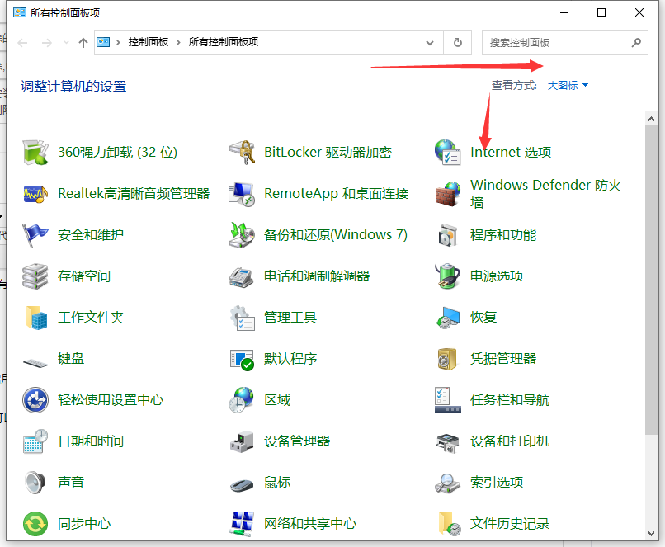Click the BitLocker 驱动器加密 padlock icon

(x=241, y=153)
